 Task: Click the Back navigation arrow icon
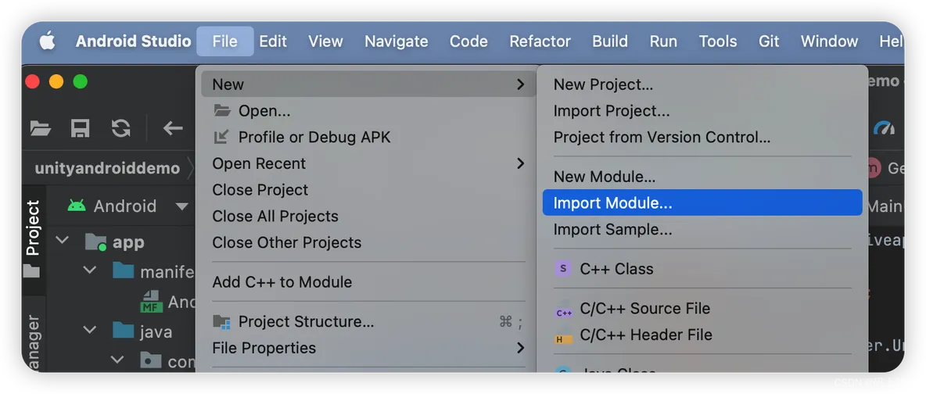172,128
